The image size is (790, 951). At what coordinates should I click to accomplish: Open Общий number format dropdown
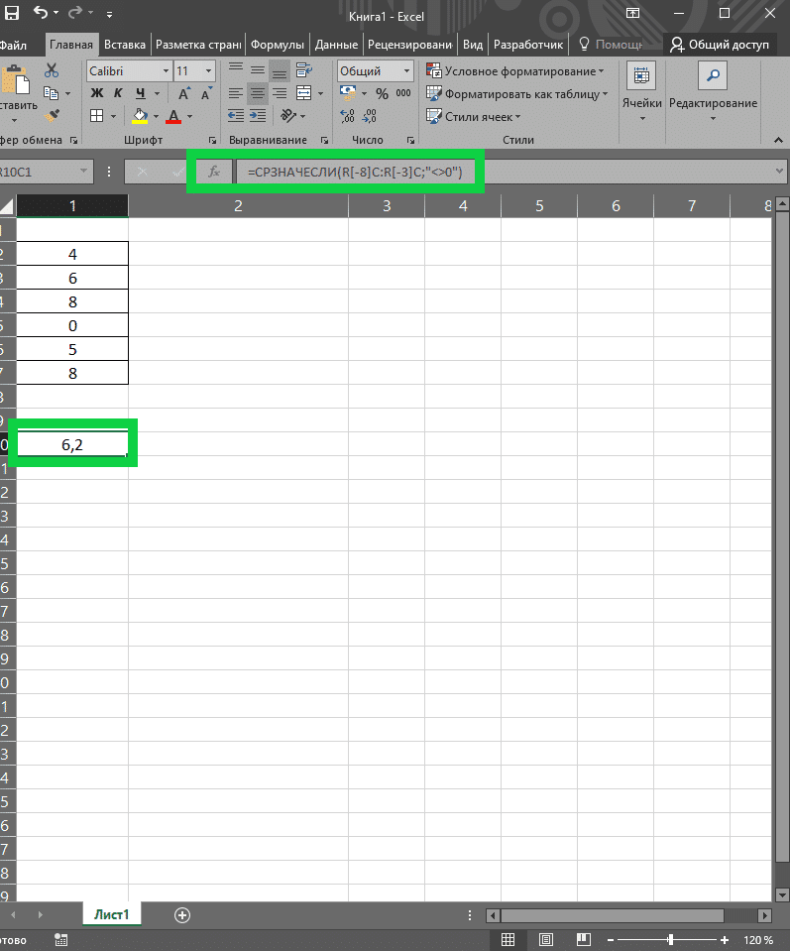pyautogui.click(x=406, y=71)
